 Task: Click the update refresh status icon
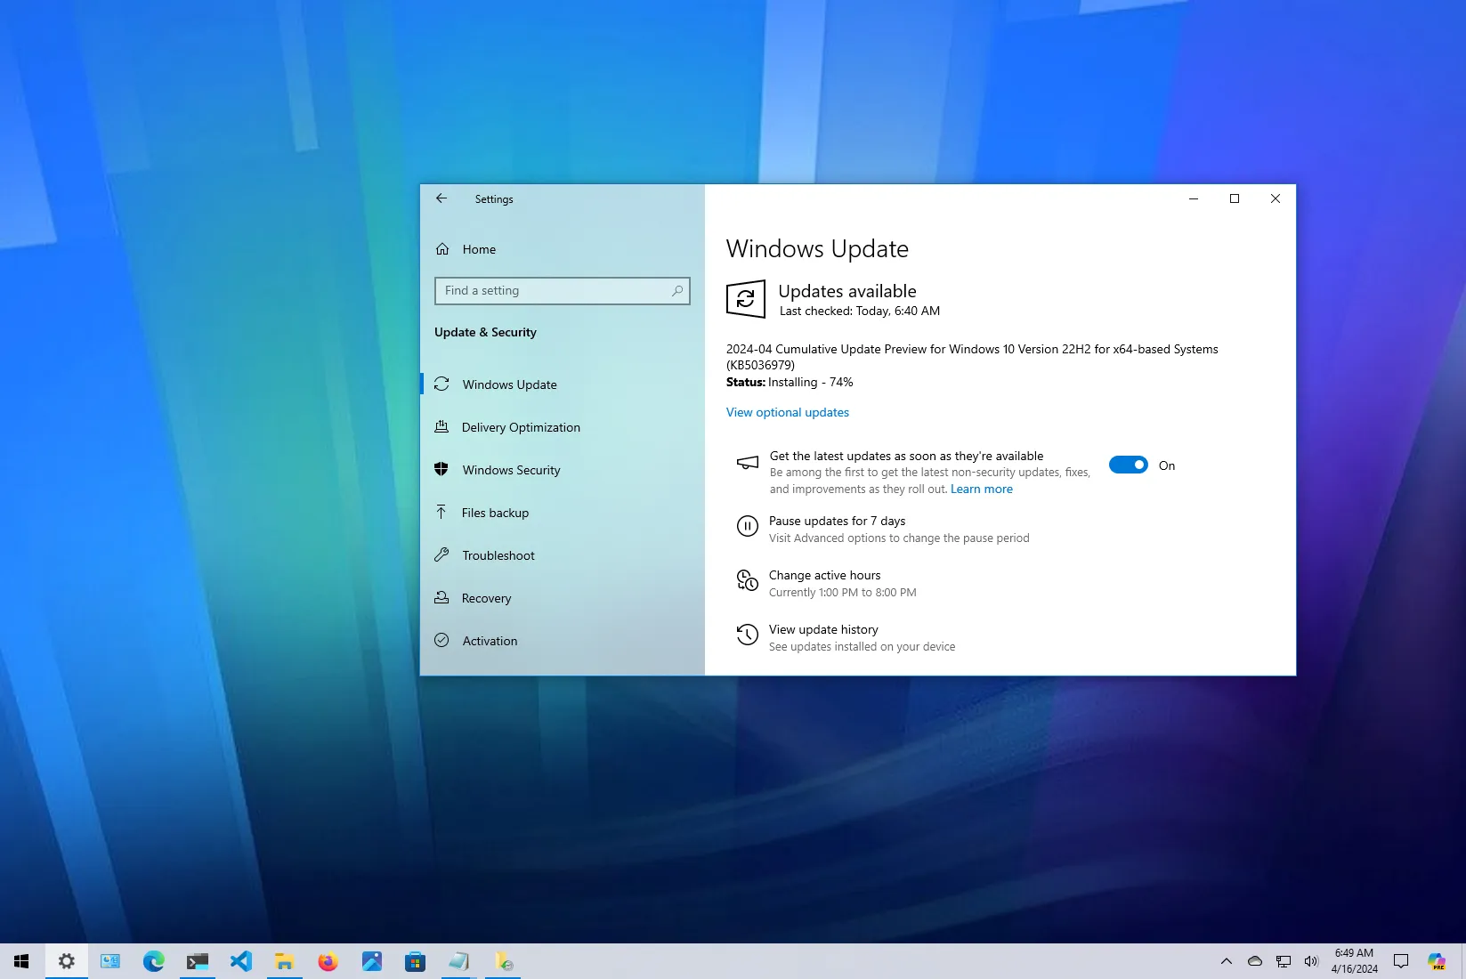746,299
